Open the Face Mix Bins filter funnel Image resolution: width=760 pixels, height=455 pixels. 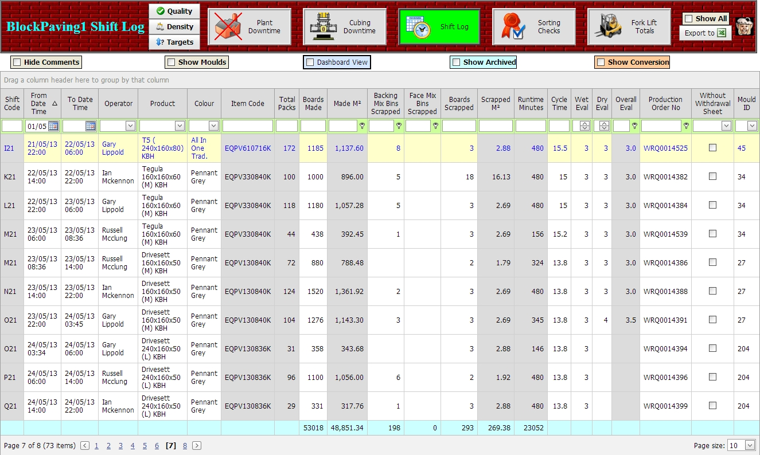(x=435, y=125)
